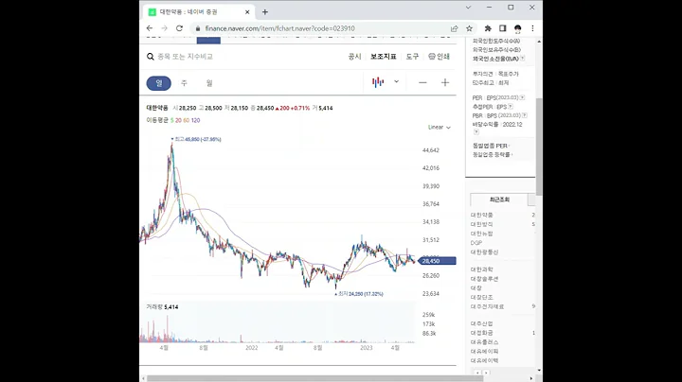Open 대한뉴팜 in recent list
Viewport: 682px width, 382px height.
[x=482, y=234]
